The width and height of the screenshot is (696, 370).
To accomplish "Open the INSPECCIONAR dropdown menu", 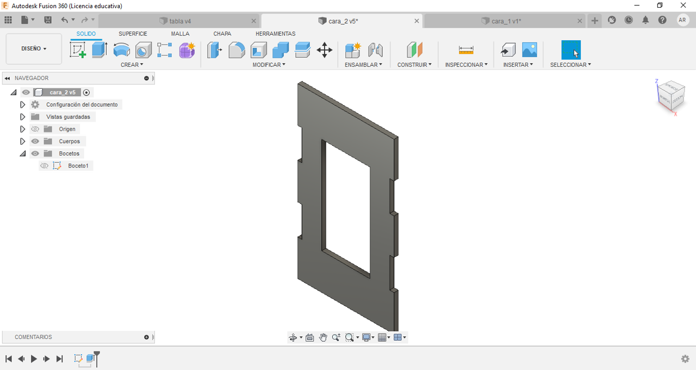I will coord(466,65).
